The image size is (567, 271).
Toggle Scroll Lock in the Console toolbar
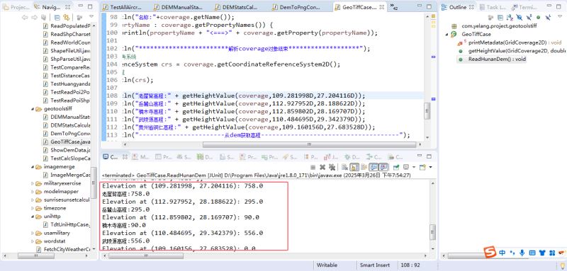click(x=354, y=167)
